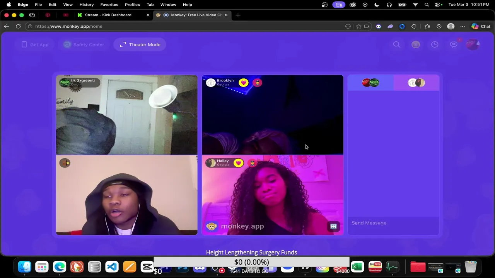The image size is (495, 278).
Task: Open Edge settings and more menu
Action: click(463, 26)
